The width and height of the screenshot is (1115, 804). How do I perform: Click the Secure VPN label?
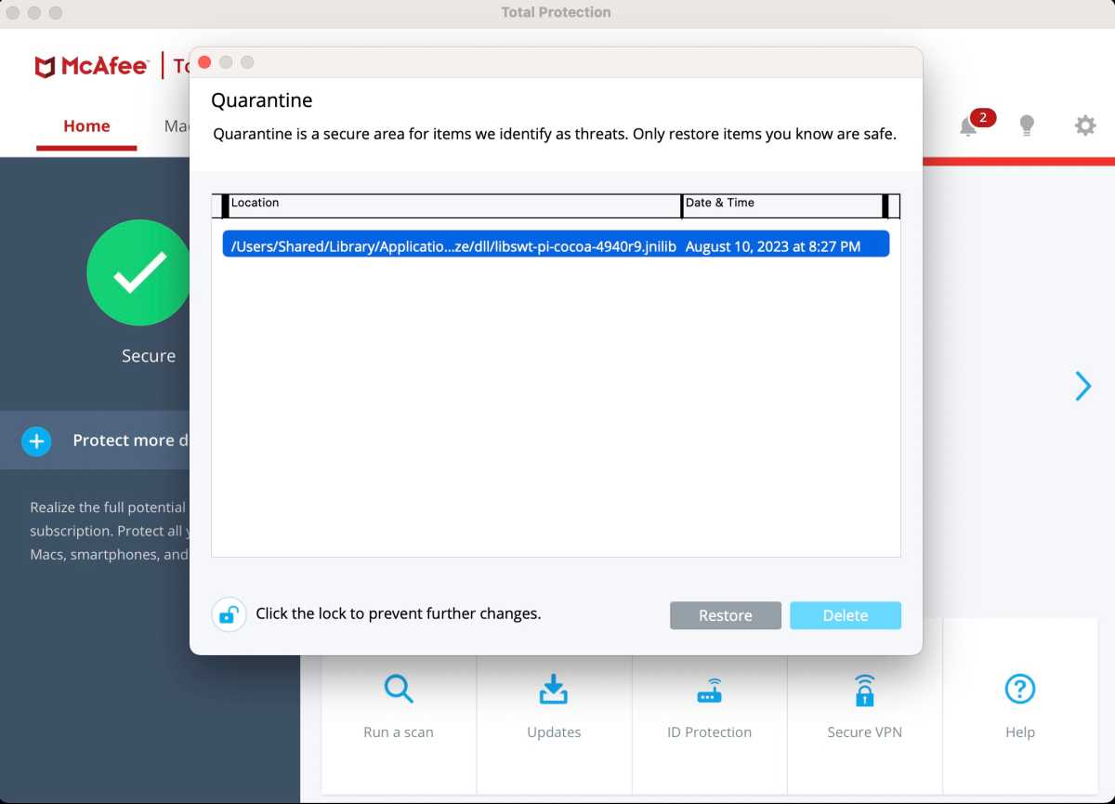pos(865,732)
